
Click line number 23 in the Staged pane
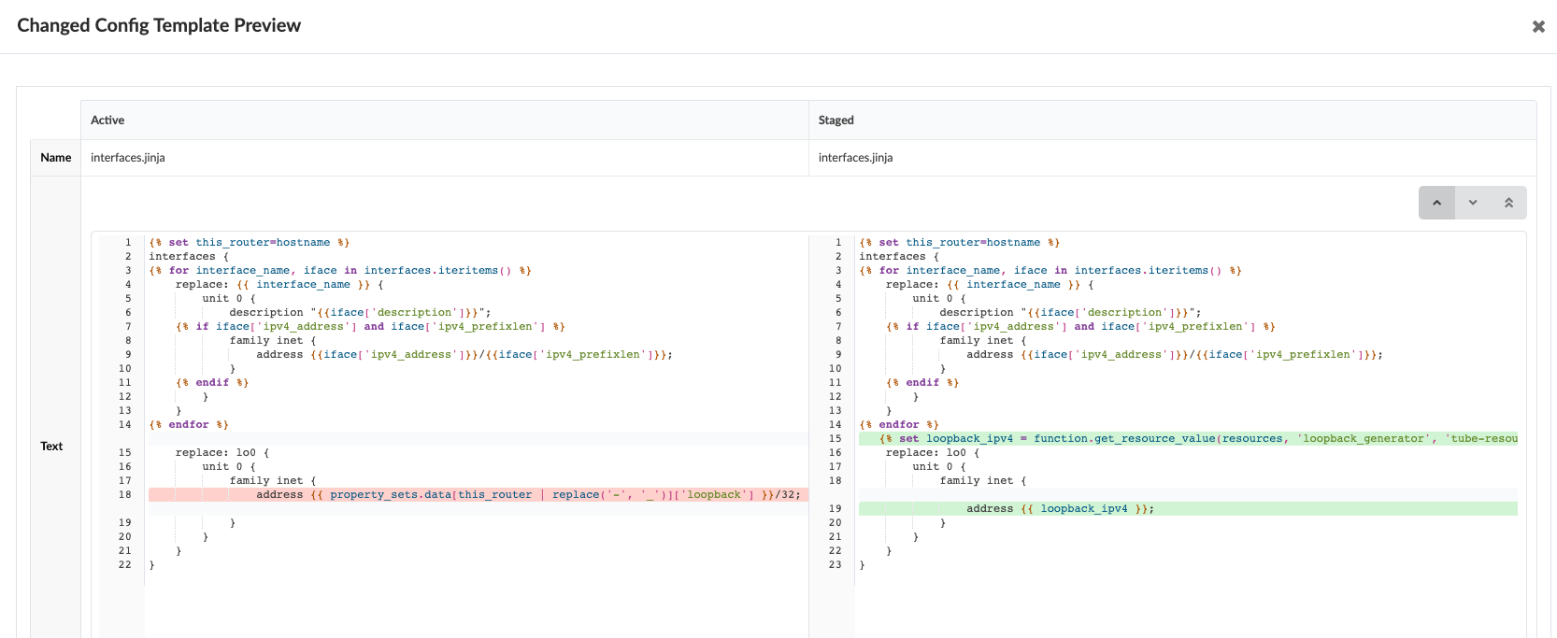(835, 565)
